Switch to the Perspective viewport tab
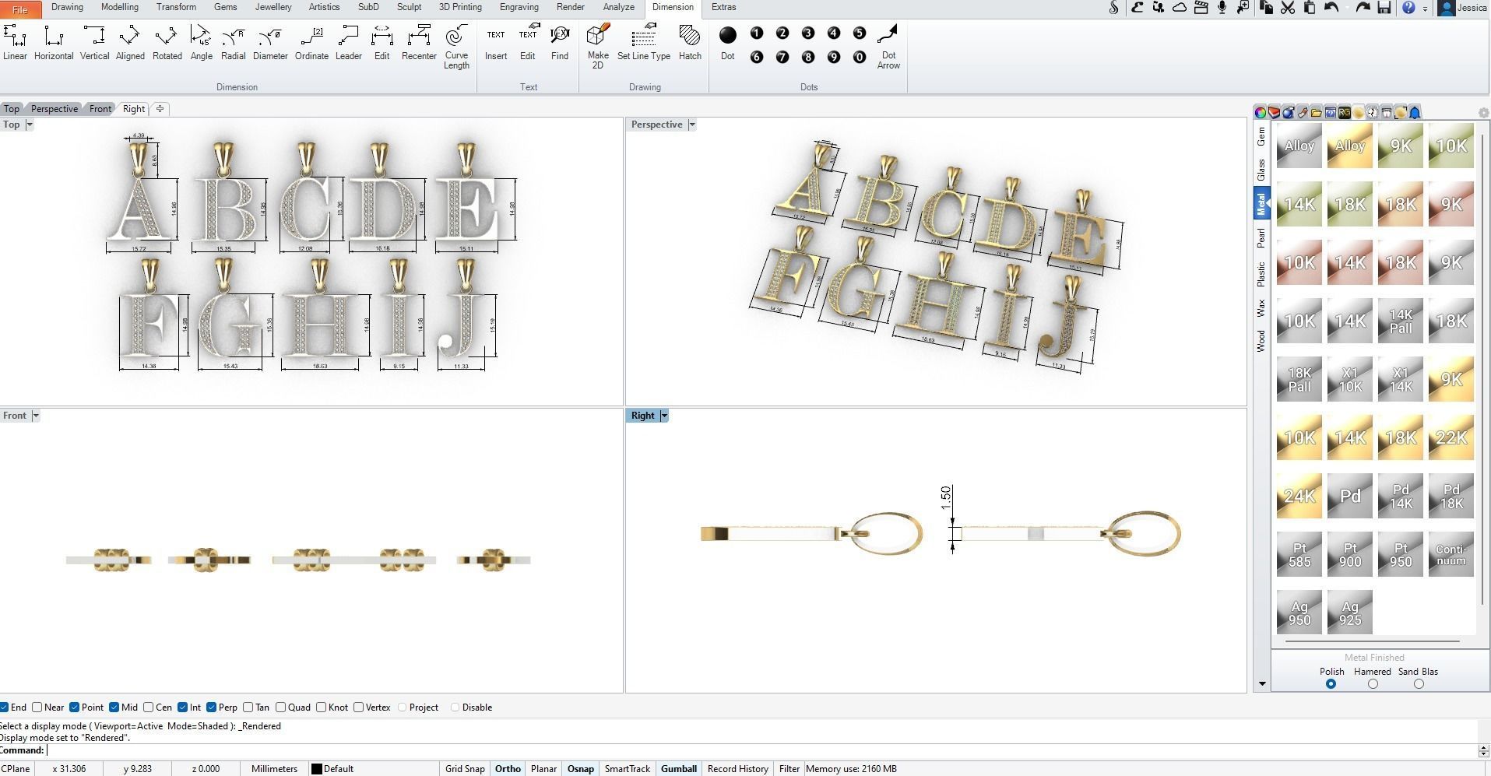The width and height of the screenshot is (1491, 776). pos(55,109)
